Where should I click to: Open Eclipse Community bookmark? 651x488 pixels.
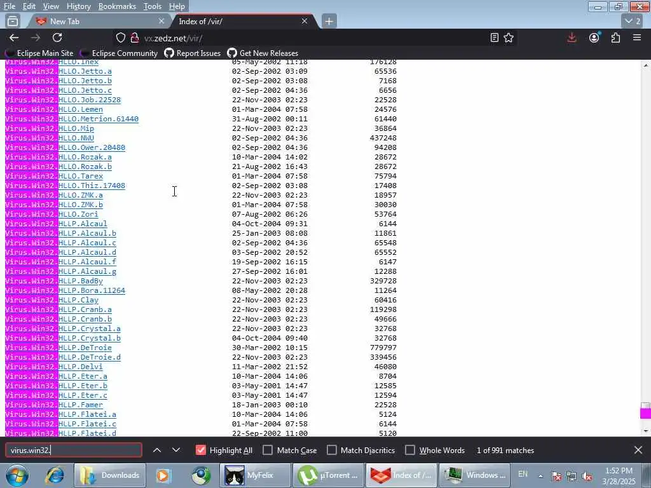pos(120,53)
